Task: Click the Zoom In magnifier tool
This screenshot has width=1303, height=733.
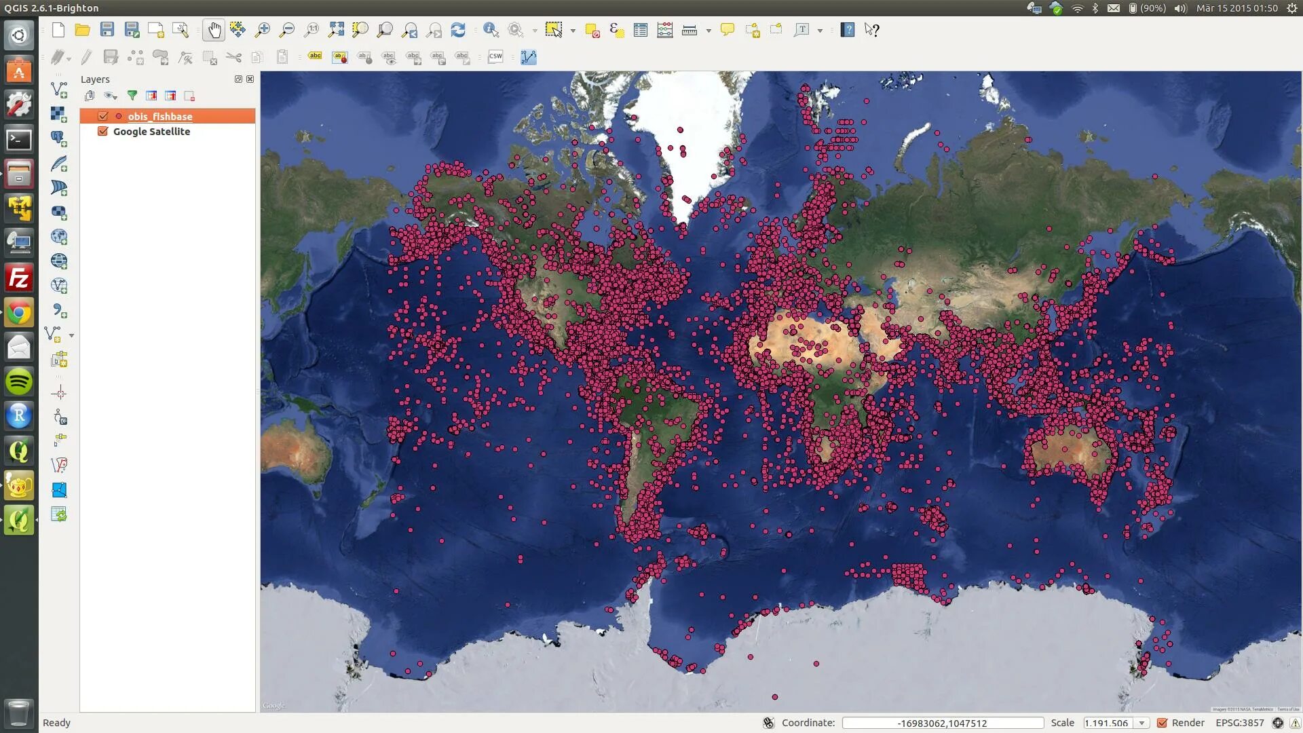Action: pyautogui.click(x=263, y=30)
